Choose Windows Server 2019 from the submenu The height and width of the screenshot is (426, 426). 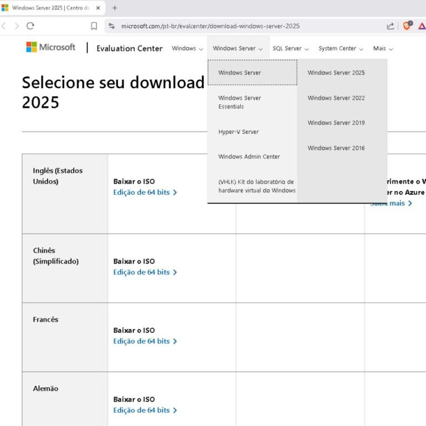[x=336, y=123]
